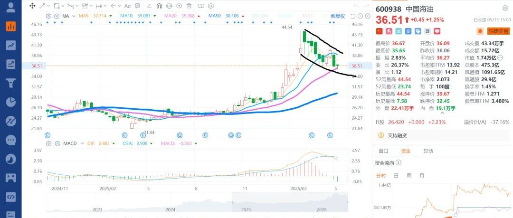Click the info icon beside 资金流向

tap(398, 163)
